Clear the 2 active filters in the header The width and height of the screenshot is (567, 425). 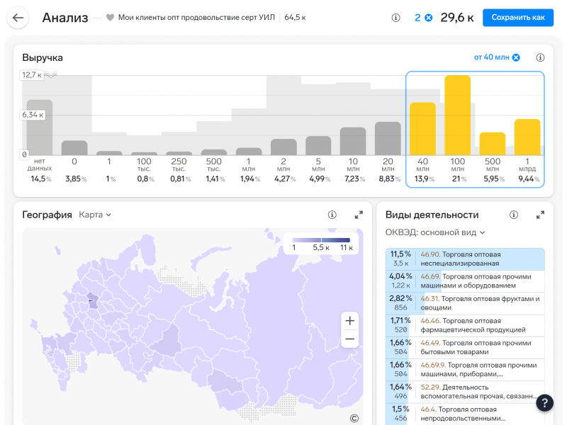(x=428, y=18)
